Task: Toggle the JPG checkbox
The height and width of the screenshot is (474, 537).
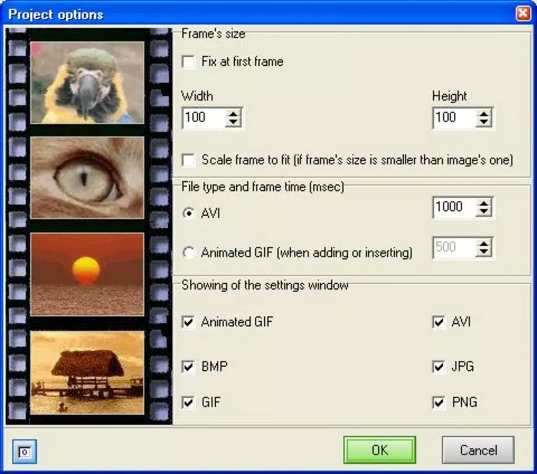Action: tap(439, 367)
